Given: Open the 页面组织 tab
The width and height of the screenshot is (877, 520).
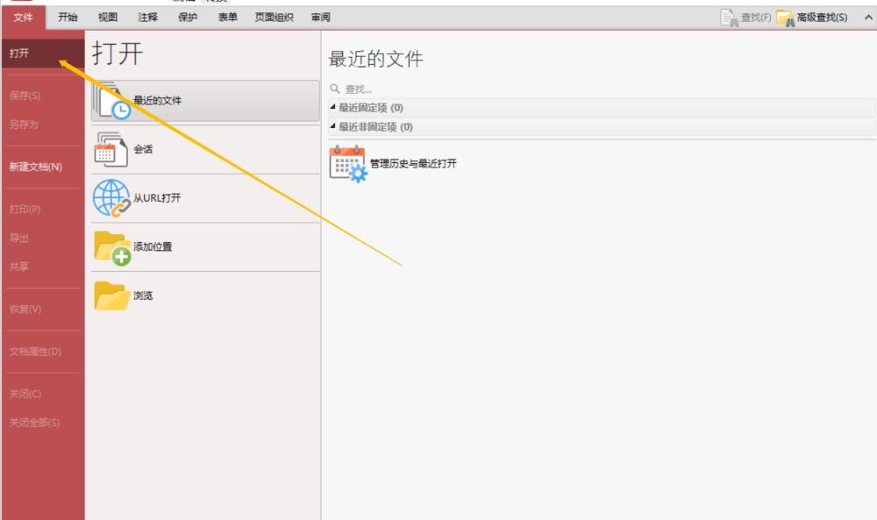Looking at the screenshot, I should coord(274,18).
